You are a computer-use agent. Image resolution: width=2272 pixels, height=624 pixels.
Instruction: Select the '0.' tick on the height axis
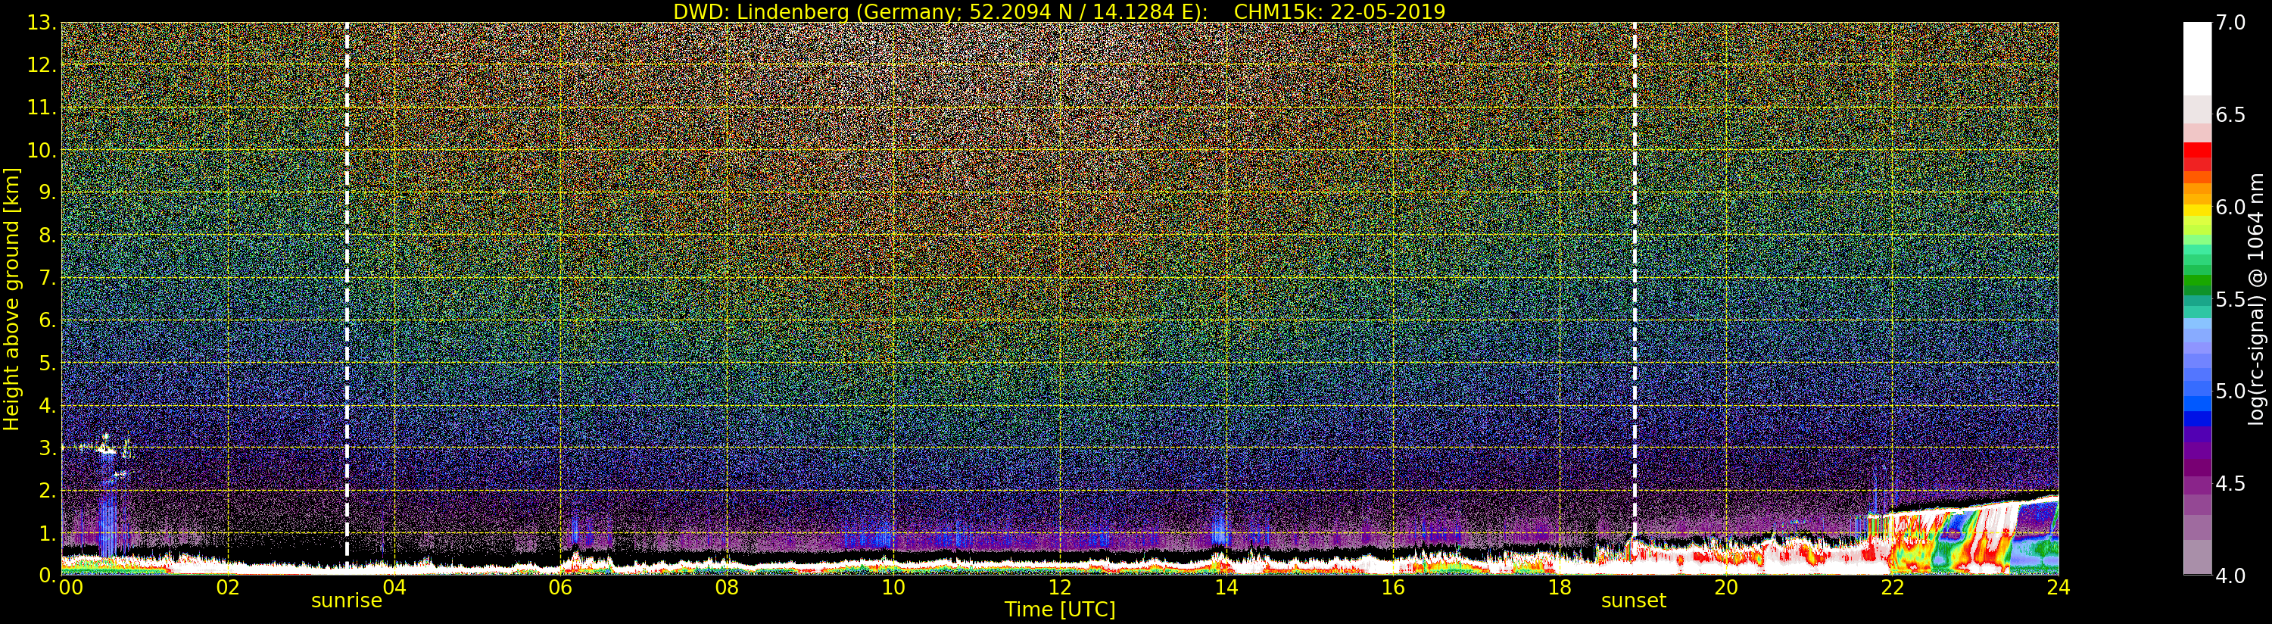48,575
